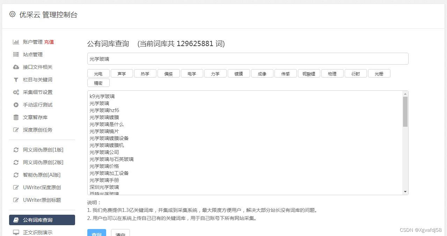Click result line 光学玻璃hzf6
447x236 pixels.
click(104, 110)
